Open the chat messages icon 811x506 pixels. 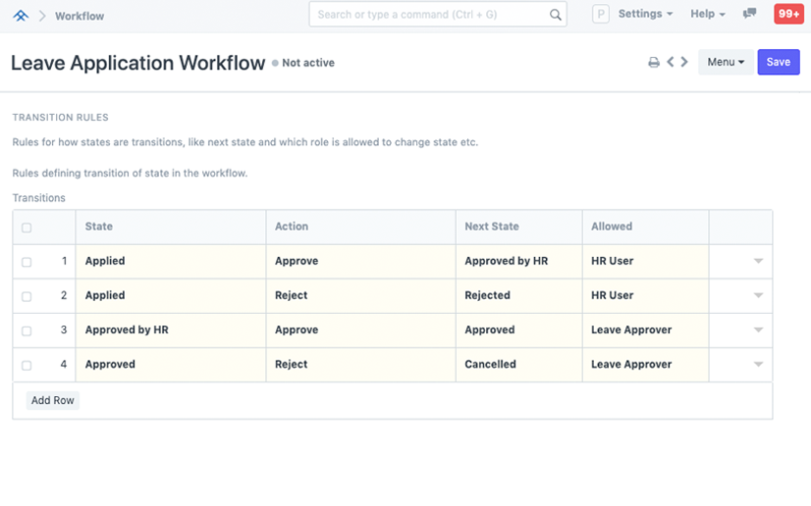(x=750, y=15)
